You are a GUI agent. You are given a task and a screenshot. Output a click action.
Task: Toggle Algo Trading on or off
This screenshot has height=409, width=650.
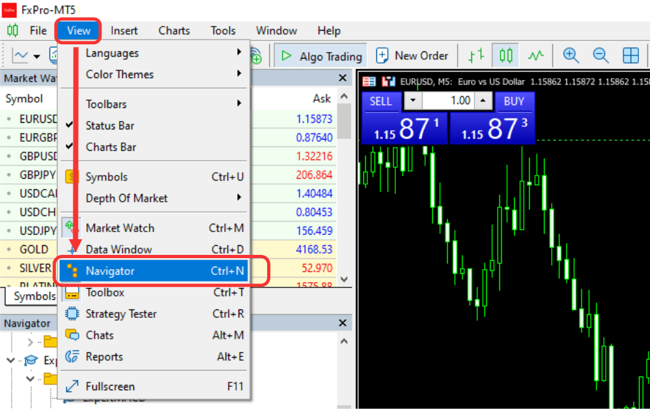tap(320, 55)
